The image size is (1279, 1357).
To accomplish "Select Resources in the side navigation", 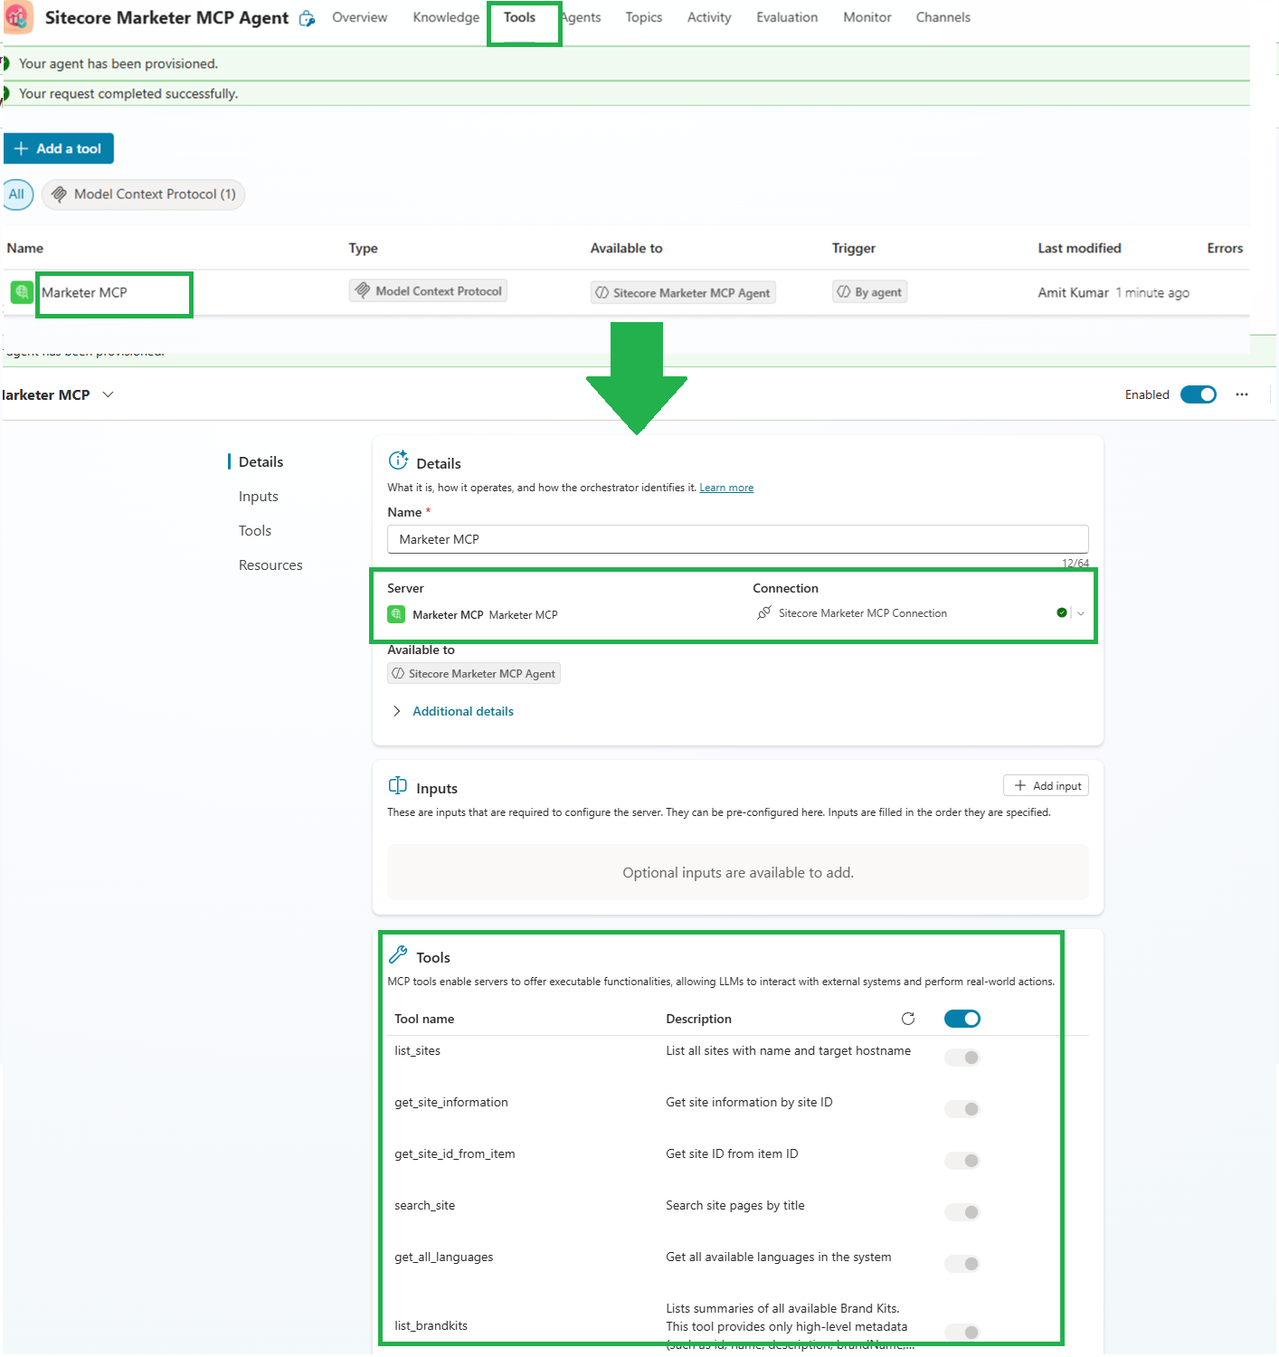I will tap(270, 565).
